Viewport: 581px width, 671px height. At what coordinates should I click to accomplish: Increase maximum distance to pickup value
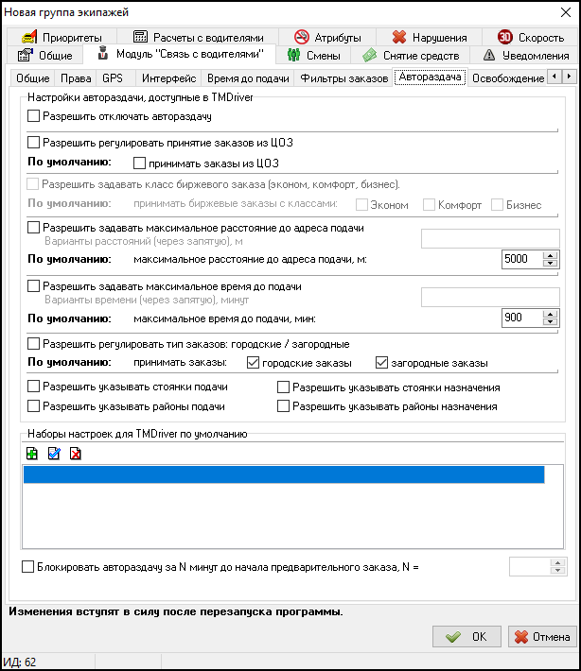pyautogui.click(x=550, y=255)
